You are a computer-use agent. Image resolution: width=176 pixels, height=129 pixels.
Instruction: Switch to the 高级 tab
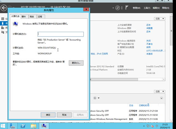tap(33, 17)
